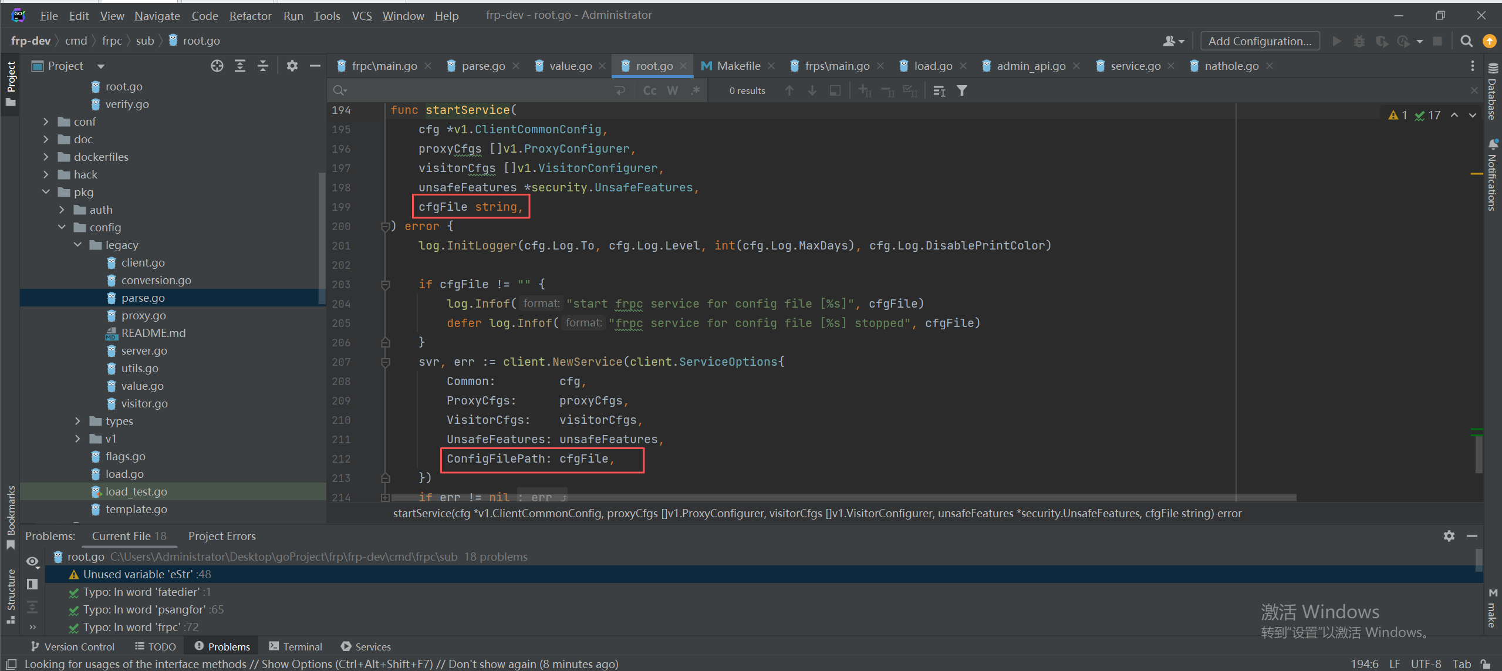Click the Search Everywhere magnifier icon
Viewport: 1502px width, 671px height.
(1466, 41)
